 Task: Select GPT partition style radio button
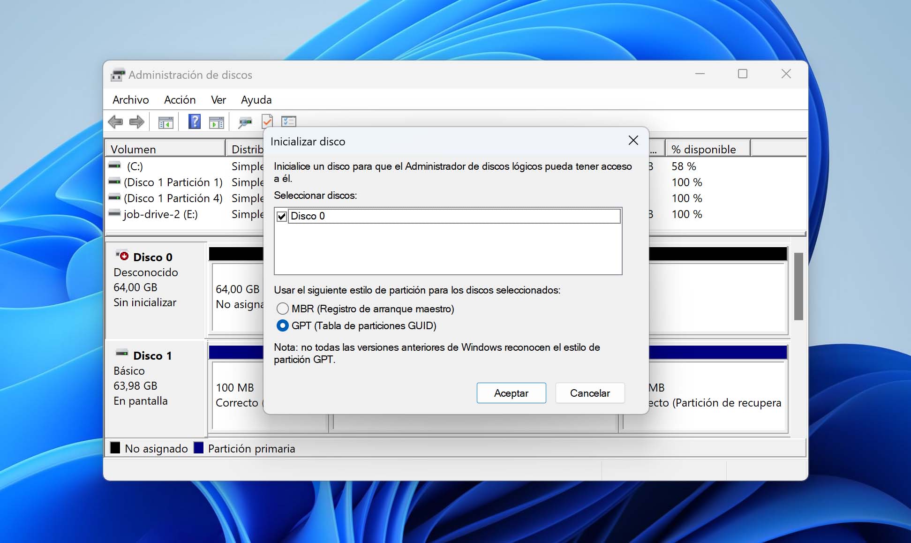(282, 325)
